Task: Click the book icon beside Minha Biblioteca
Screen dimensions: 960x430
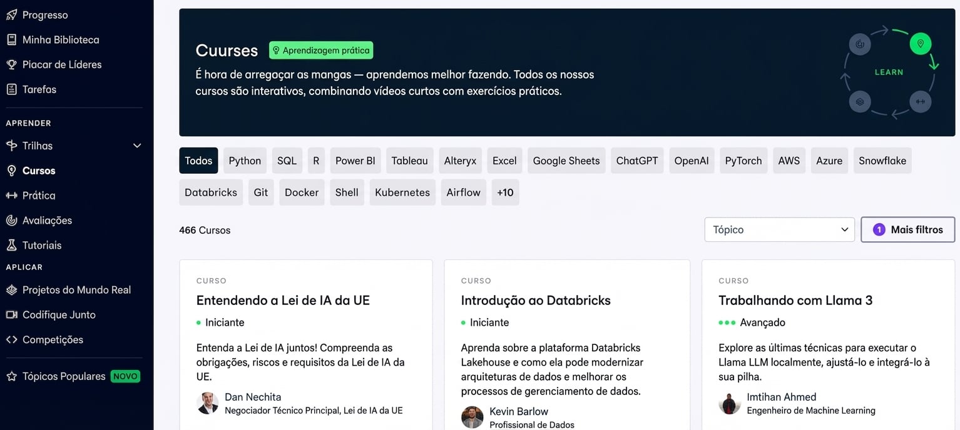Action: (x=11, y=39)
